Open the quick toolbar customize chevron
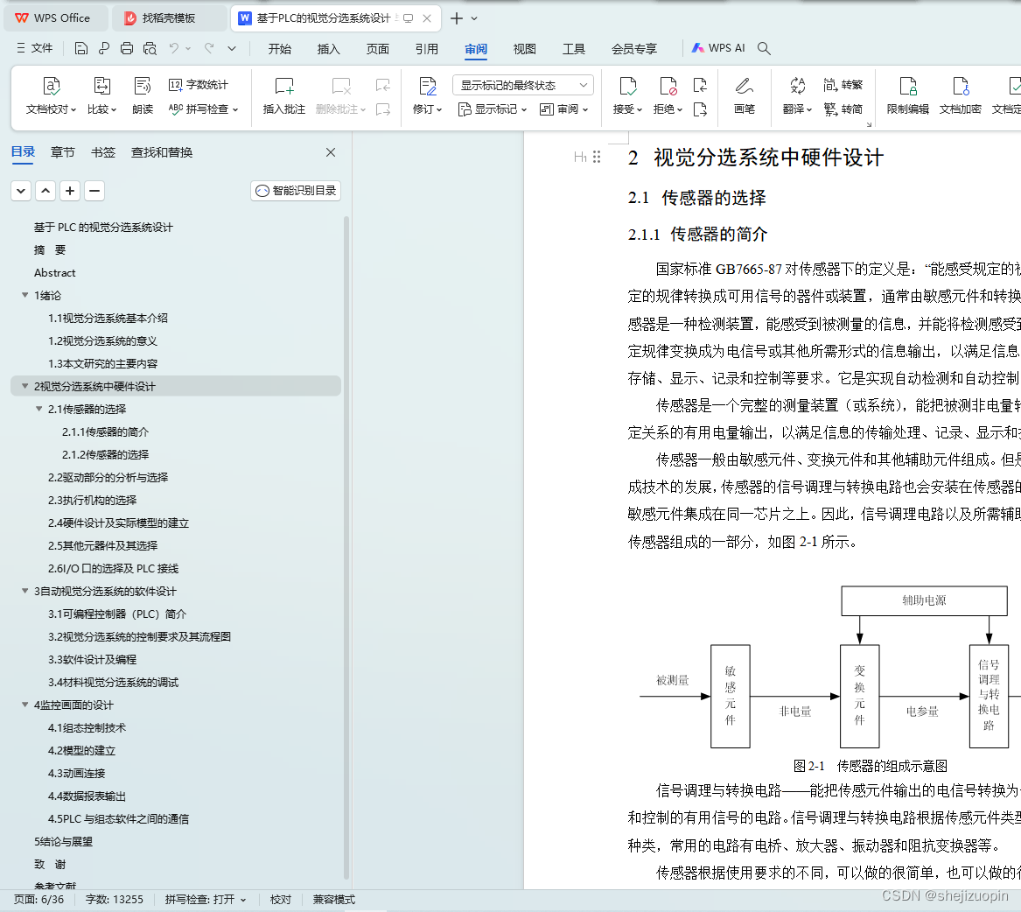 click(232, 48)
